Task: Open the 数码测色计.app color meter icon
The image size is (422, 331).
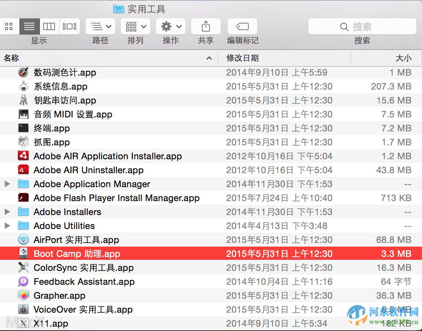Action: [x=23, y=72]
